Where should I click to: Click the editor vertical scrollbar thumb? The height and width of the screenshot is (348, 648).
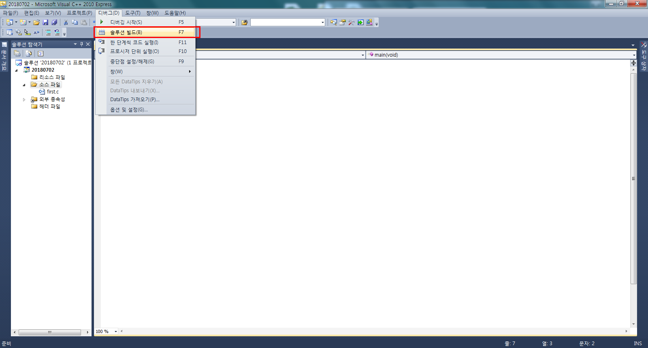(x=633, y=178)
